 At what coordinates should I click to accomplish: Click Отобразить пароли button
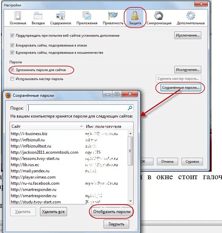click(x=112, y=212)
